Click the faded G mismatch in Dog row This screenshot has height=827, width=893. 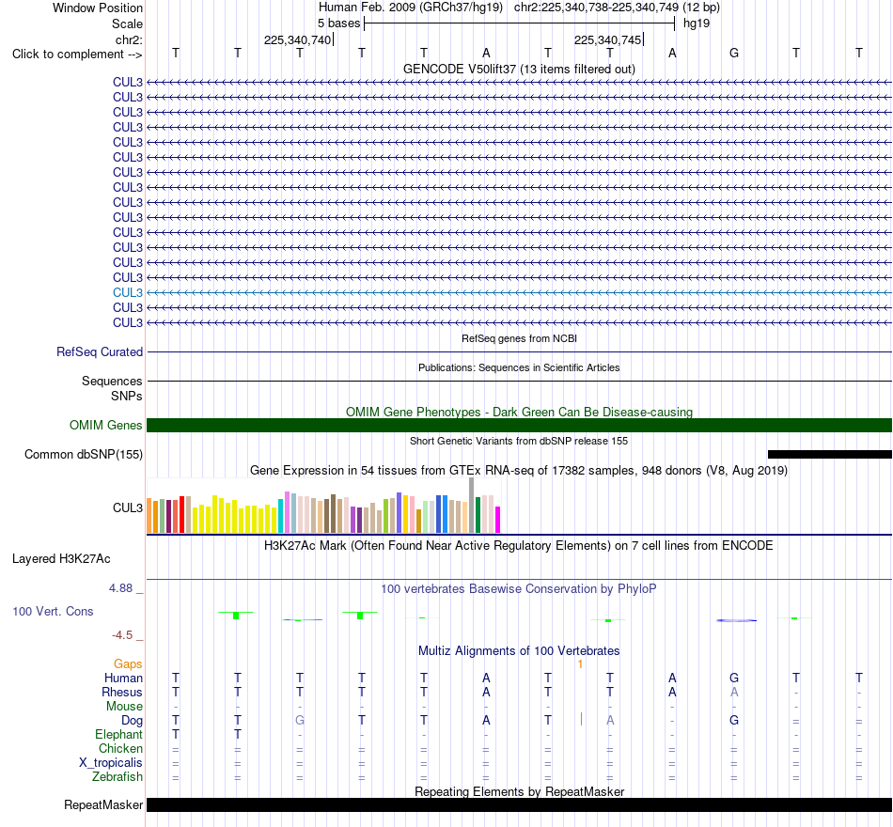[300, 721]
